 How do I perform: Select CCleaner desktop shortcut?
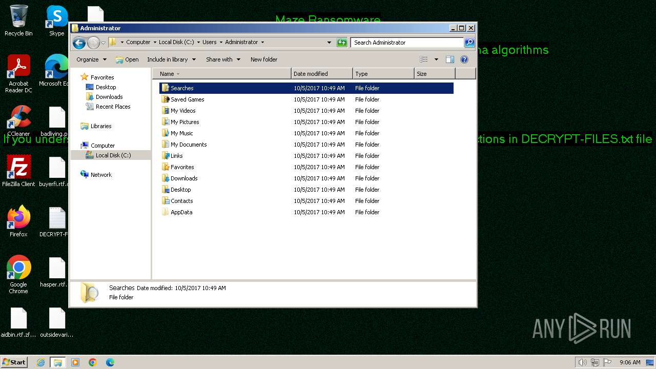[18, 121]
